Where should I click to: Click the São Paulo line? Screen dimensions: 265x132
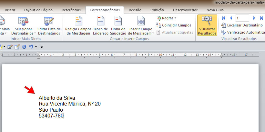point(51,110)
